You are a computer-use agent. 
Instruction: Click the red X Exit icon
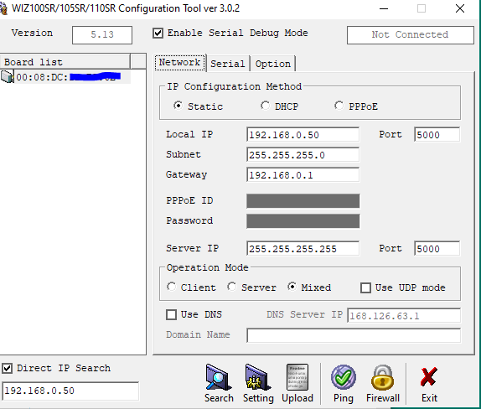coord(429,377)
